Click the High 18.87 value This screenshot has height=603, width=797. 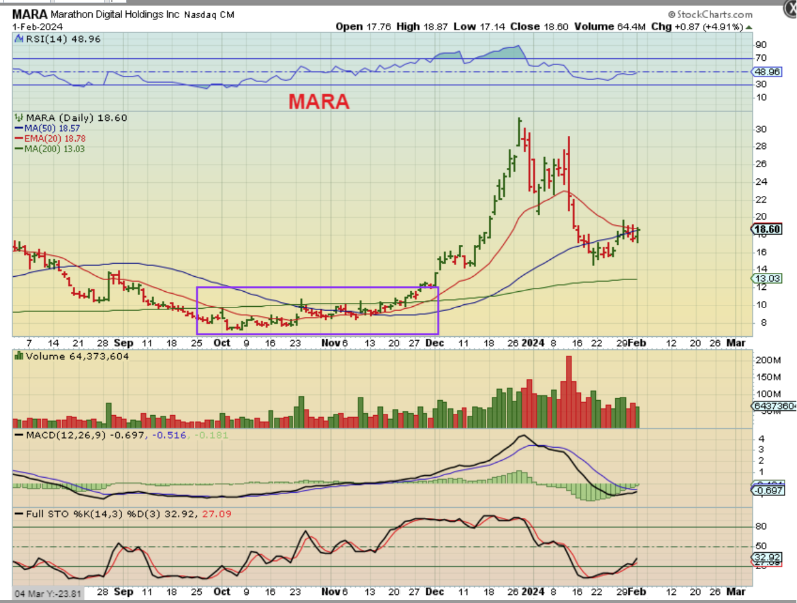click(x=422, y=26)
